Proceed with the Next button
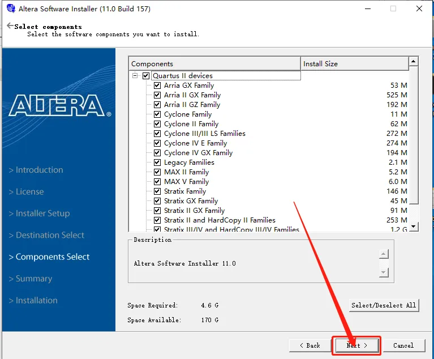Screen dimensions: 434x359 point(357,345)
